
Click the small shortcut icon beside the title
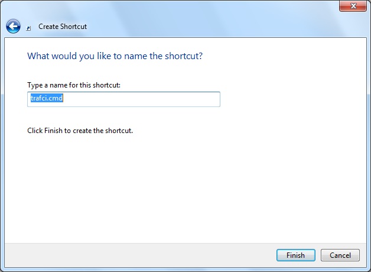pos(28,27)
